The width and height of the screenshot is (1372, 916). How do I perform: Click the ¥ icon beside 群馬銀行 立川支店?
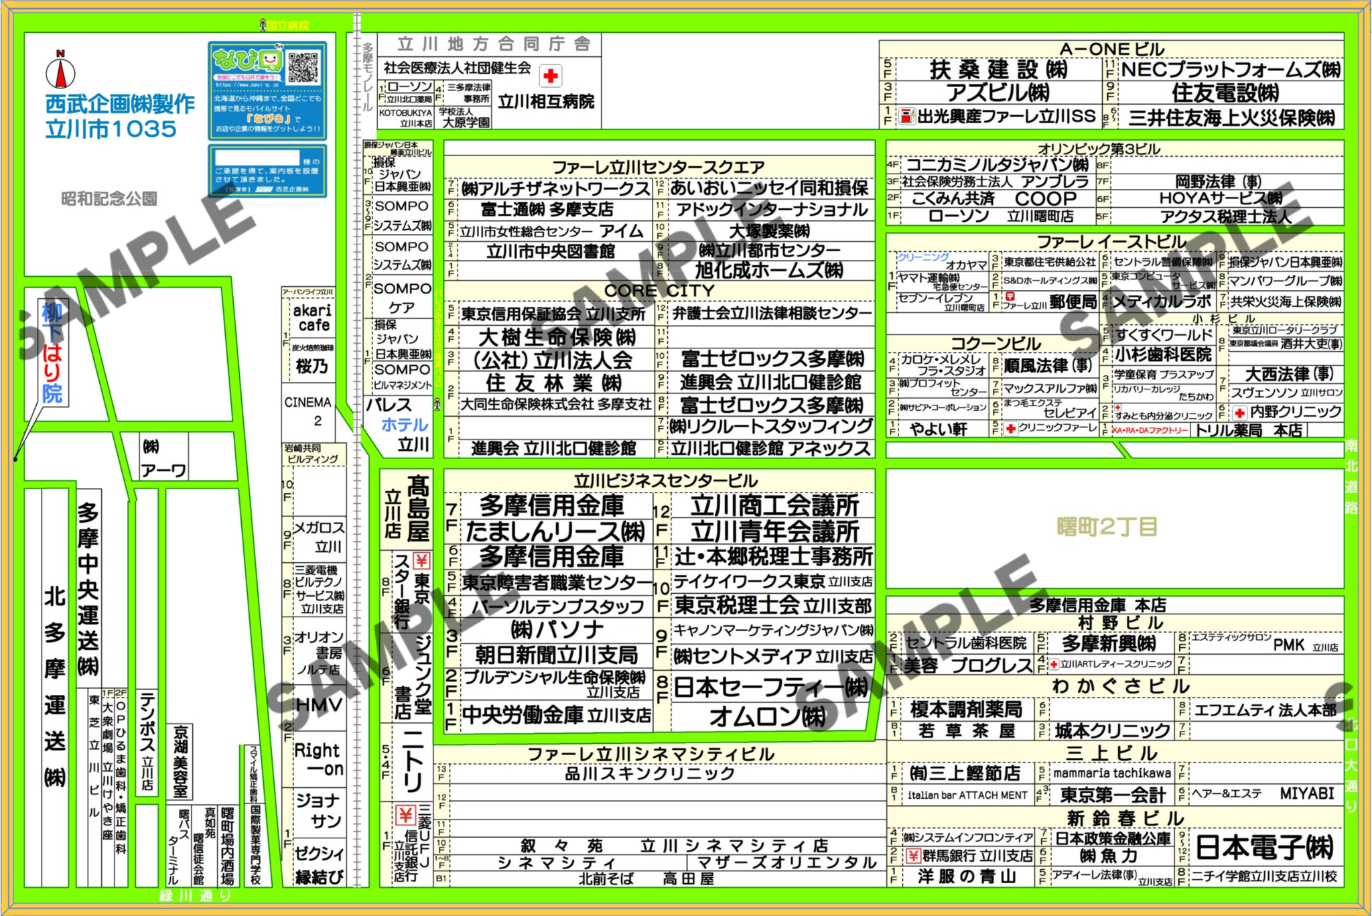pos(914,854)
